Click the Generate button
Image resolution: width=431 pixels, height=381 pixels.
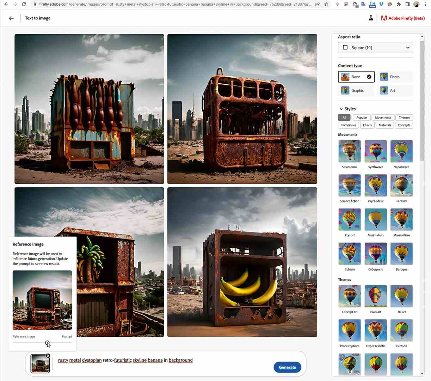click(x=287, y=367)
